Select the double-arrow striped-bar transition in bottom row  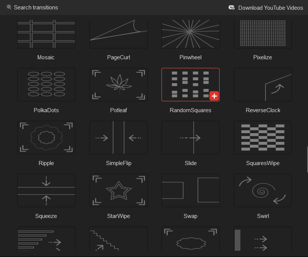coord(263,239)
